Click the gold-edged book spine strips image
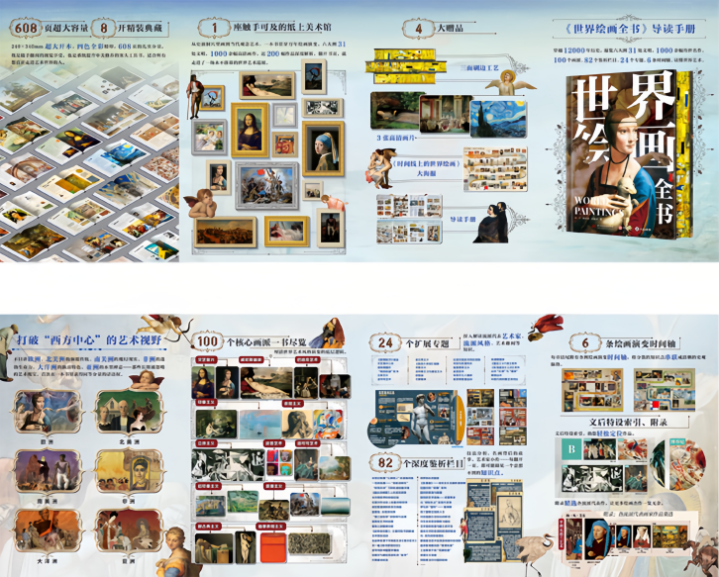This screenshot has height=577, width=719. (406, 66)
